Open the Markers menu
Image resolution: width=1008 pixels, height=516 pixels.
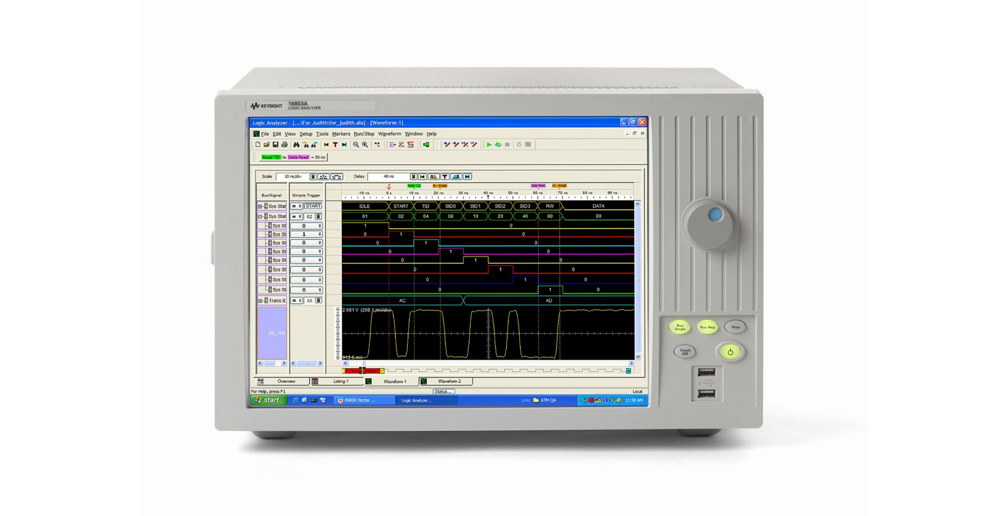(x=341, y=134)
